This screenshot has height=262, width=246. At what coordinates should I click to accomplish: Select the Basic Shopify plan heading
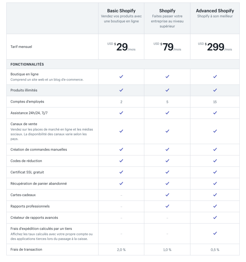pos(121,11)
